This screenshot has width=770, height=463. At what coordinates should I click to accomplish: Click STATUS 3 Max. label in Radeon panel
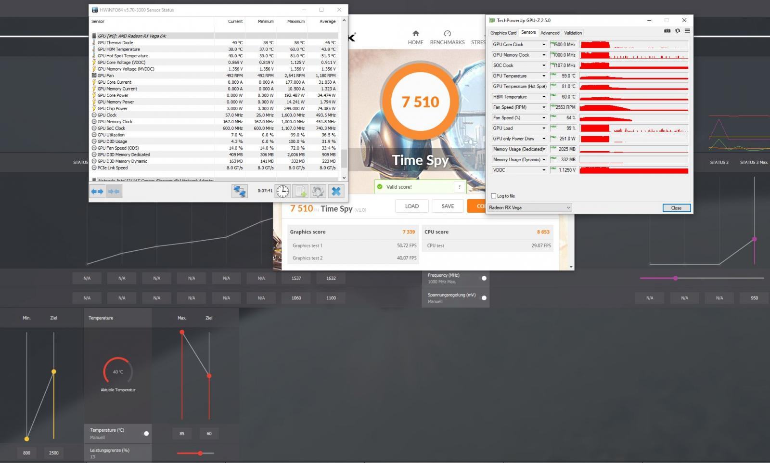tap(754, 162)
